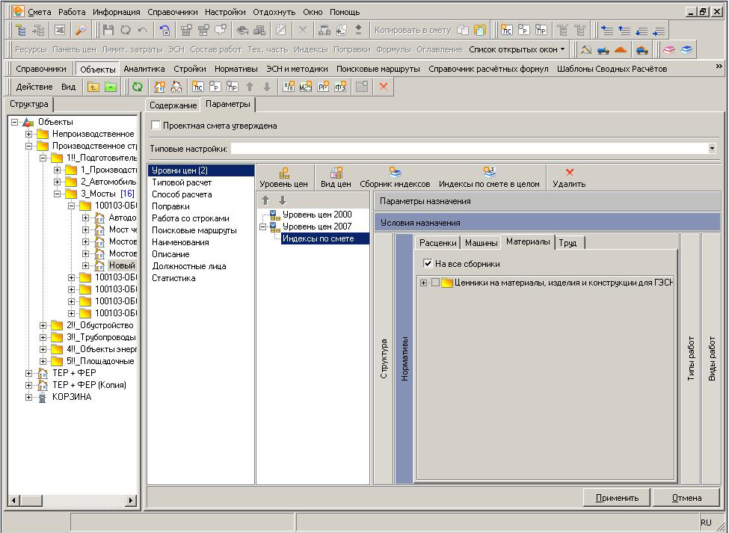Viewport: 729px width, 533px height.
Task: Click the ЛС local estimate icon in objects toolbar
Action: [x=197, y=87]
